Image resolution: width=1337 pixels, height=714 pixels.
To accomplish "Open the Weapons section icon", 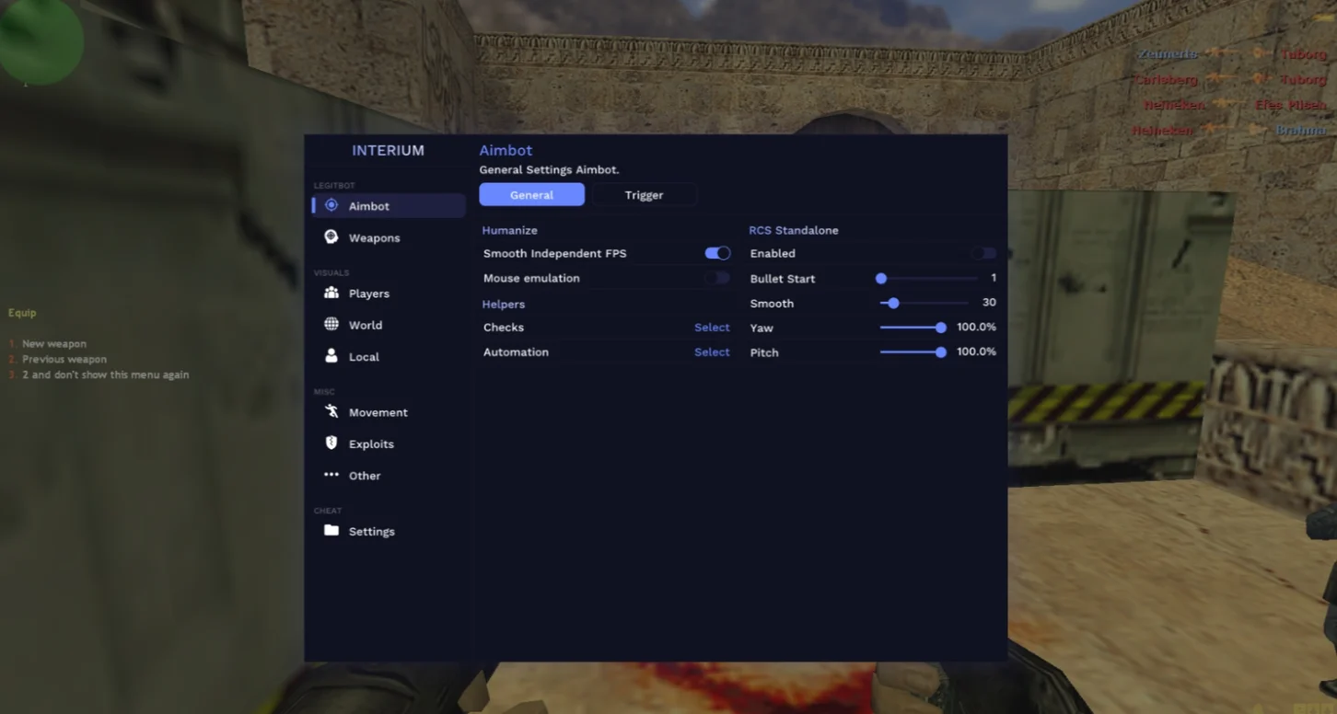I will coord(331,237).
